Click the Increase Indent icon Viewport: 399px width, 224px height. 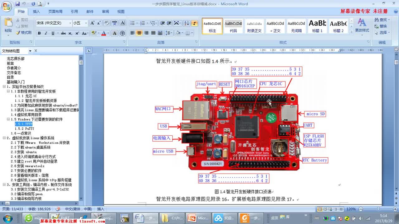click(169, 23)
